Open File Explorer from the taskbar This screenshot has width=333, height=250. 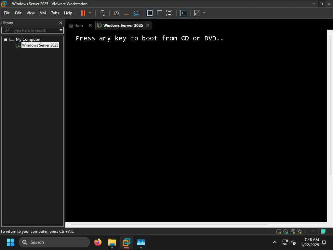(x=112, y=242)
